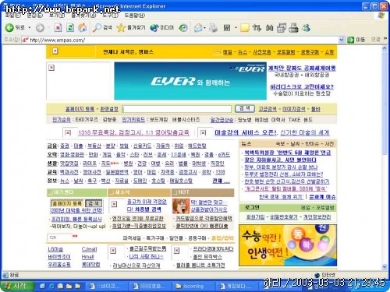
Task: Open the 편집(E) menu
Action: click(34, 16)
